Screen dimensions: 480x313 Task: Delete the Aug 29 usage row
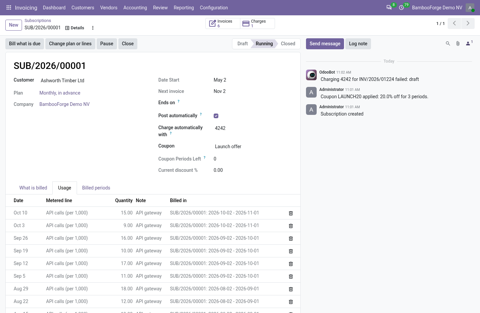[x=291, y=289]
